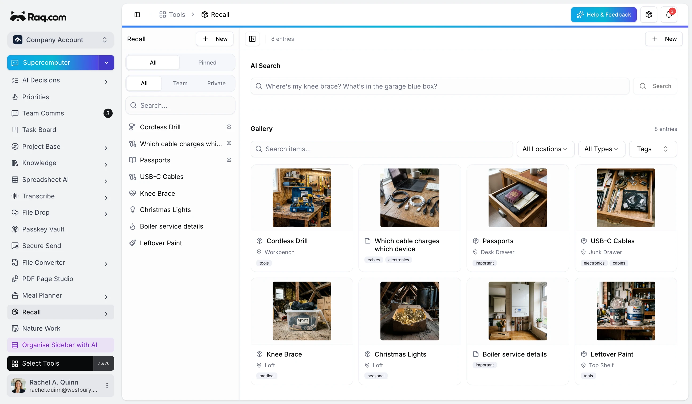Screen dimensions: 692x404
Task: Click New in the Recall list panel
Action: point(214,39)
